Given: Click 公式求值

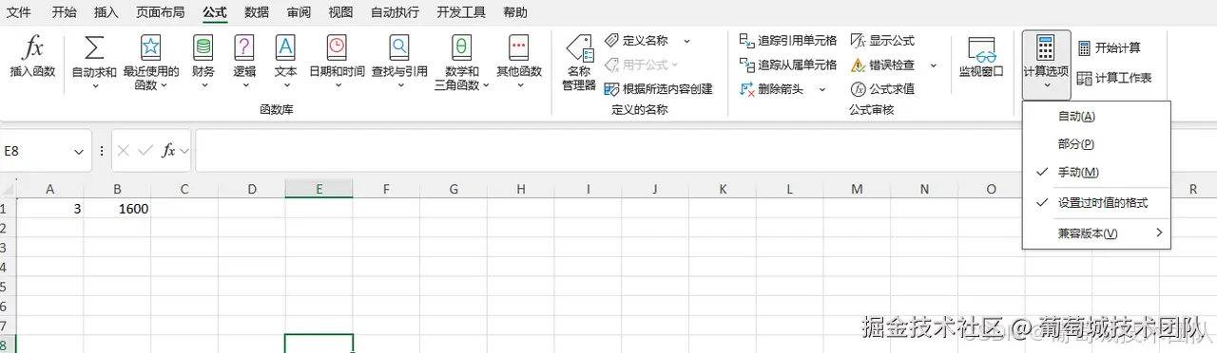Looking at the screenshot, I should click(882, 88).
